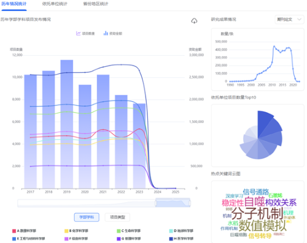Click the 2018 funding bar

click(49, 129)
